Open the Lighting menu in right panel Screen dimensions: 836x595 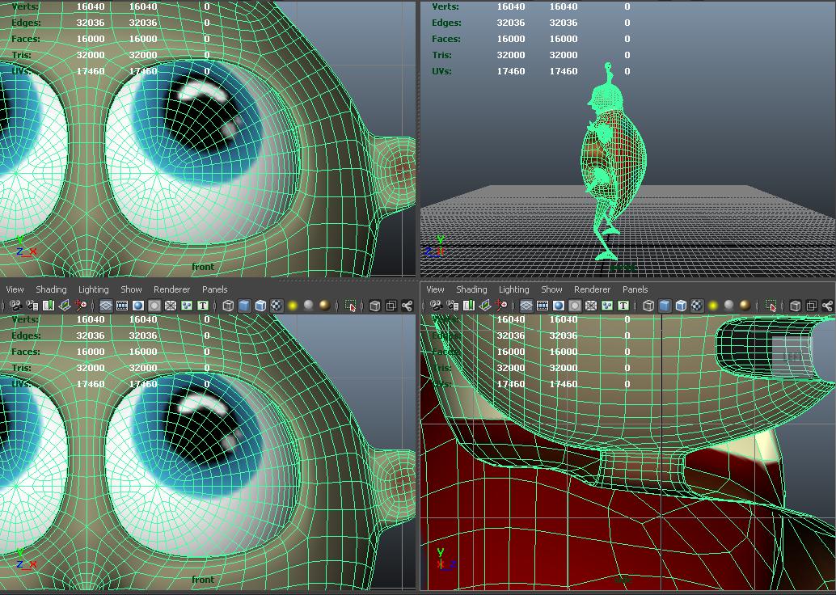pos(514,289)
